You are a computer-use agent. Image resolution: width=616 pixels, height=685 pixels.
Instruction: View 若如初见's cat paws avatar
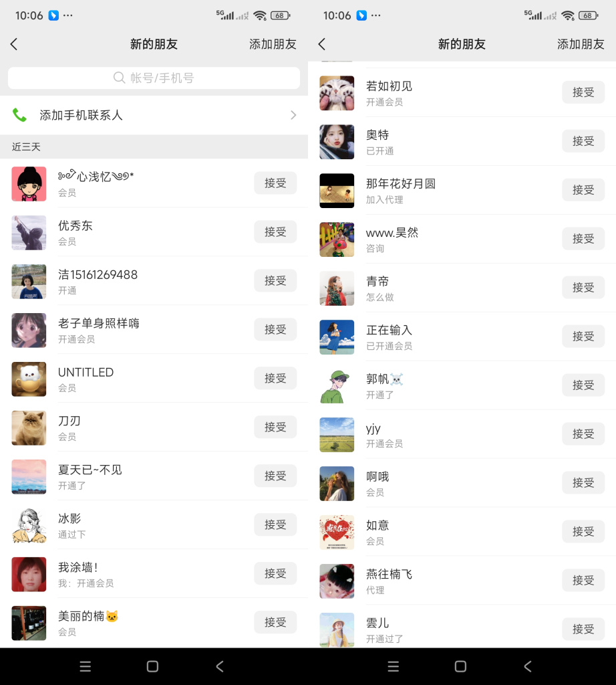coord(337,93)
